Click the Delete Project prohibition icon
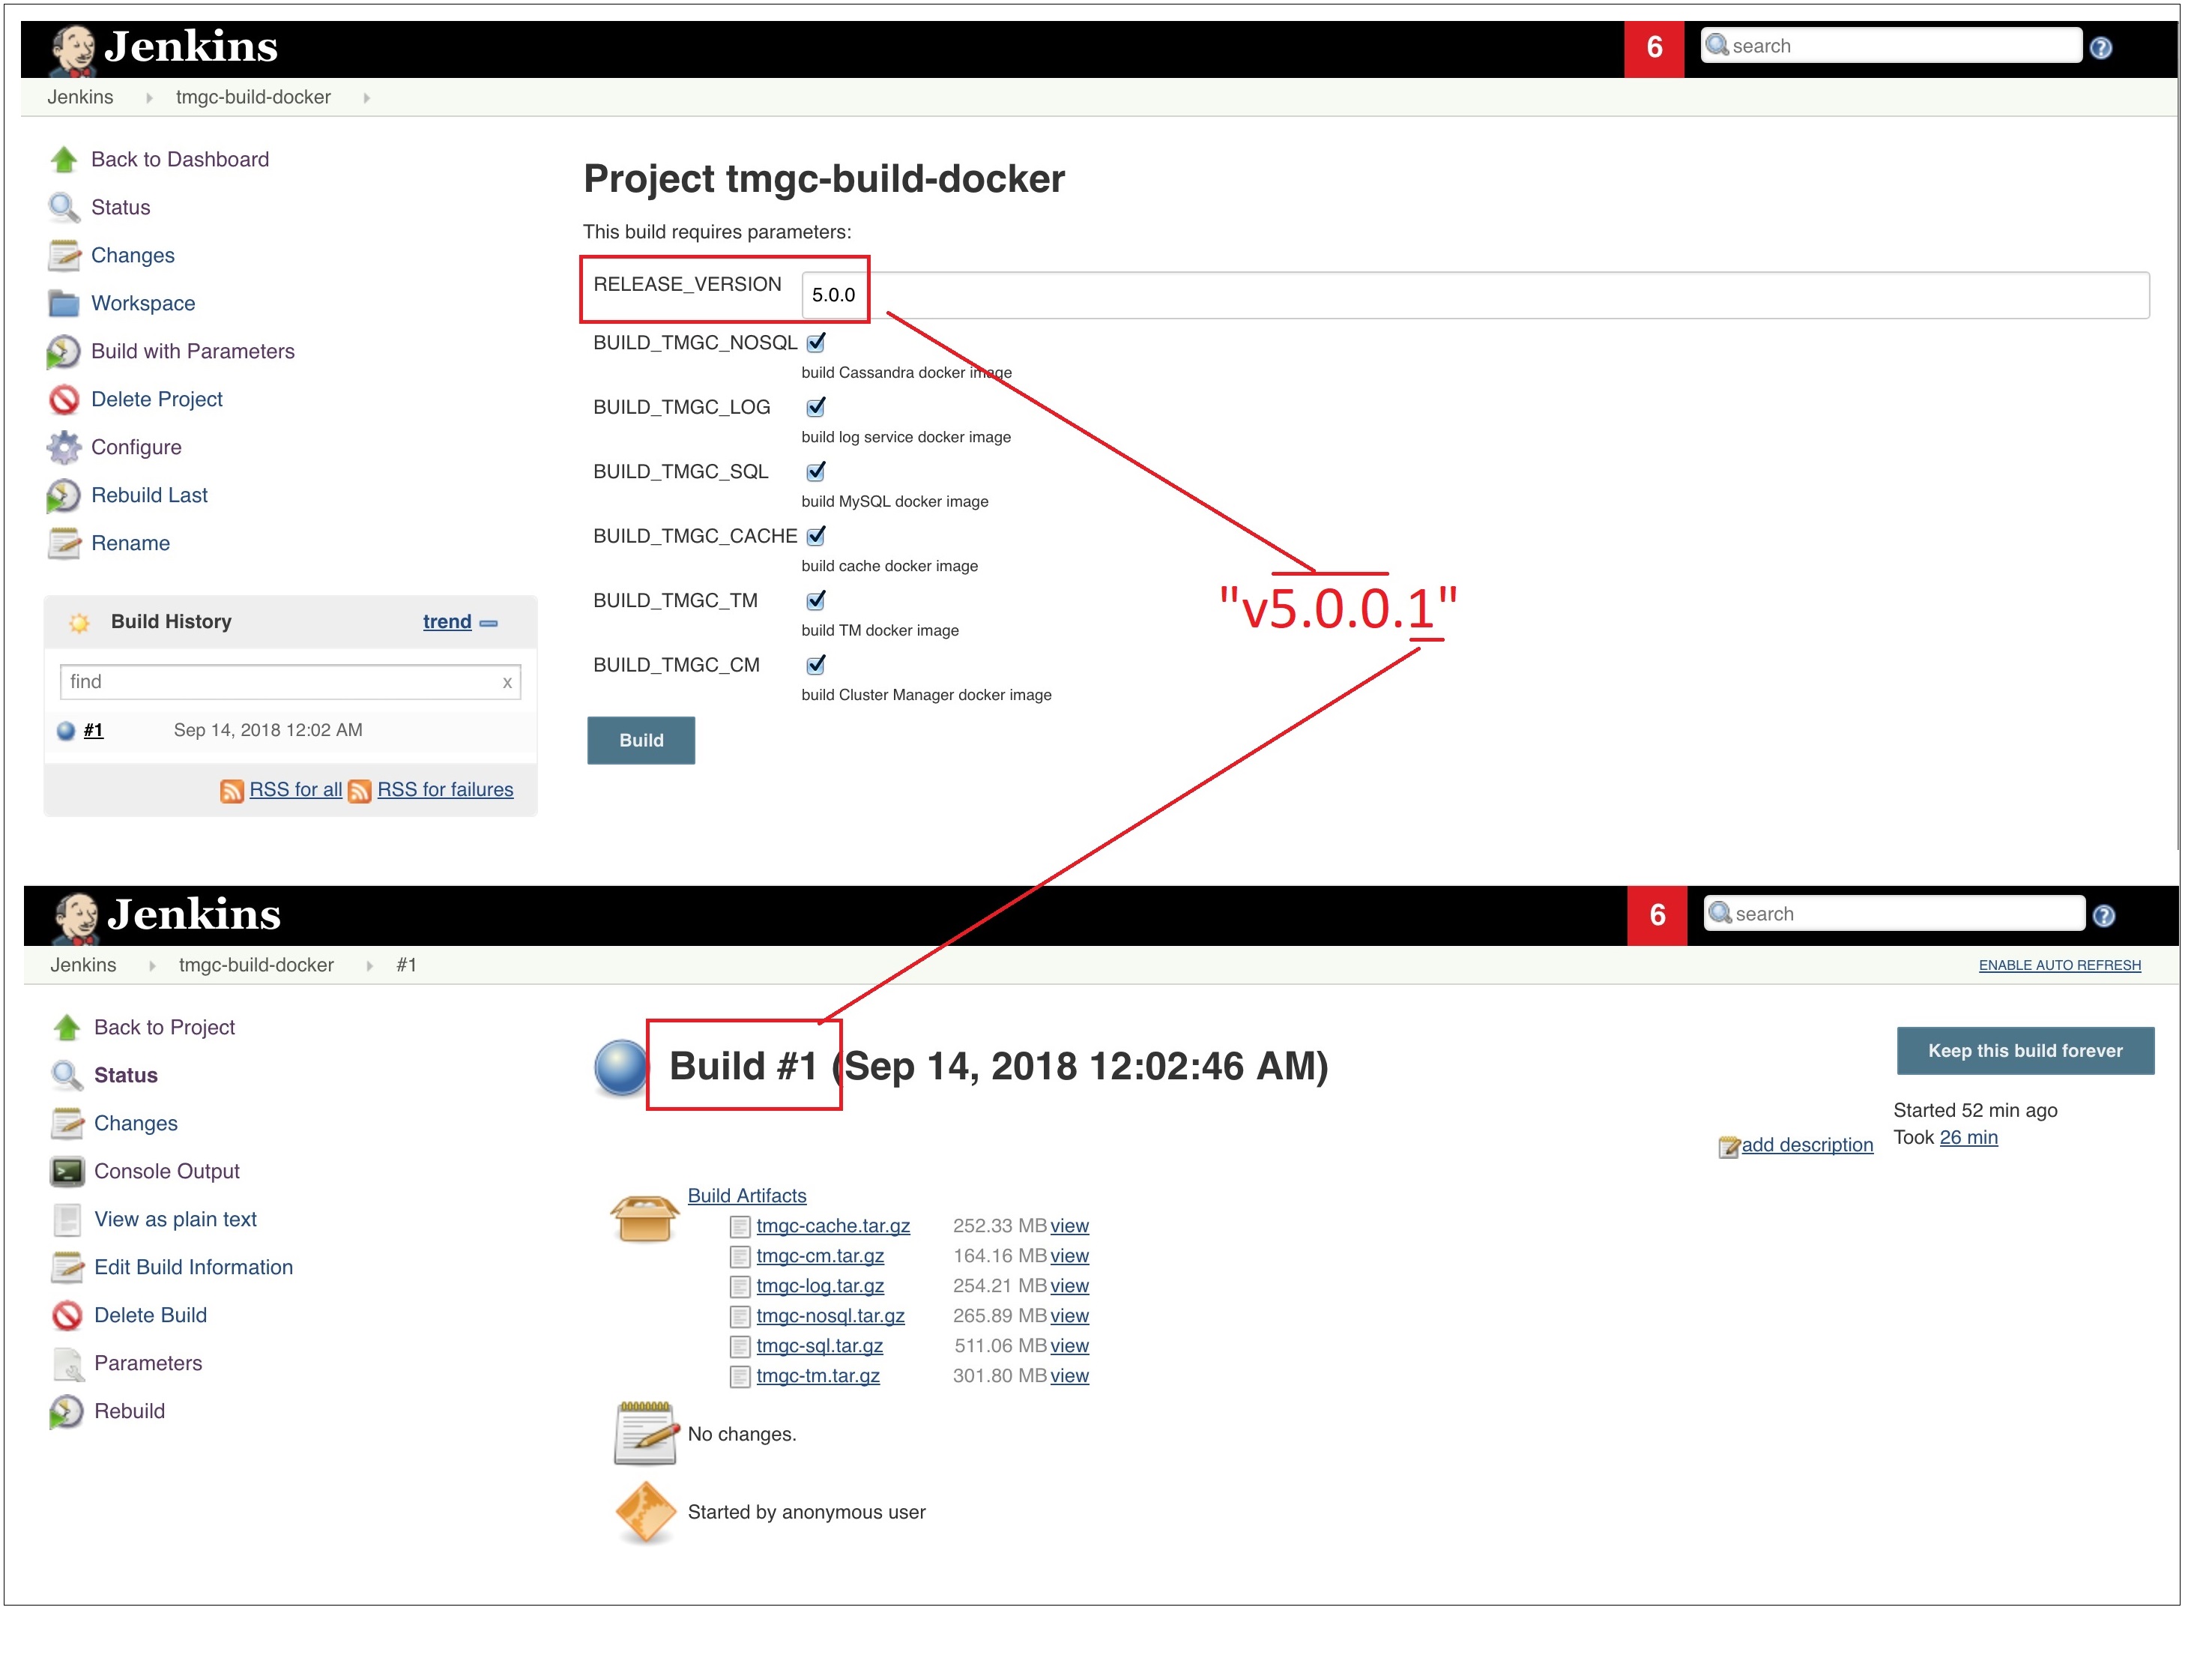The height and width of the screenshot is (1655, 2212). tap(64, 400)
